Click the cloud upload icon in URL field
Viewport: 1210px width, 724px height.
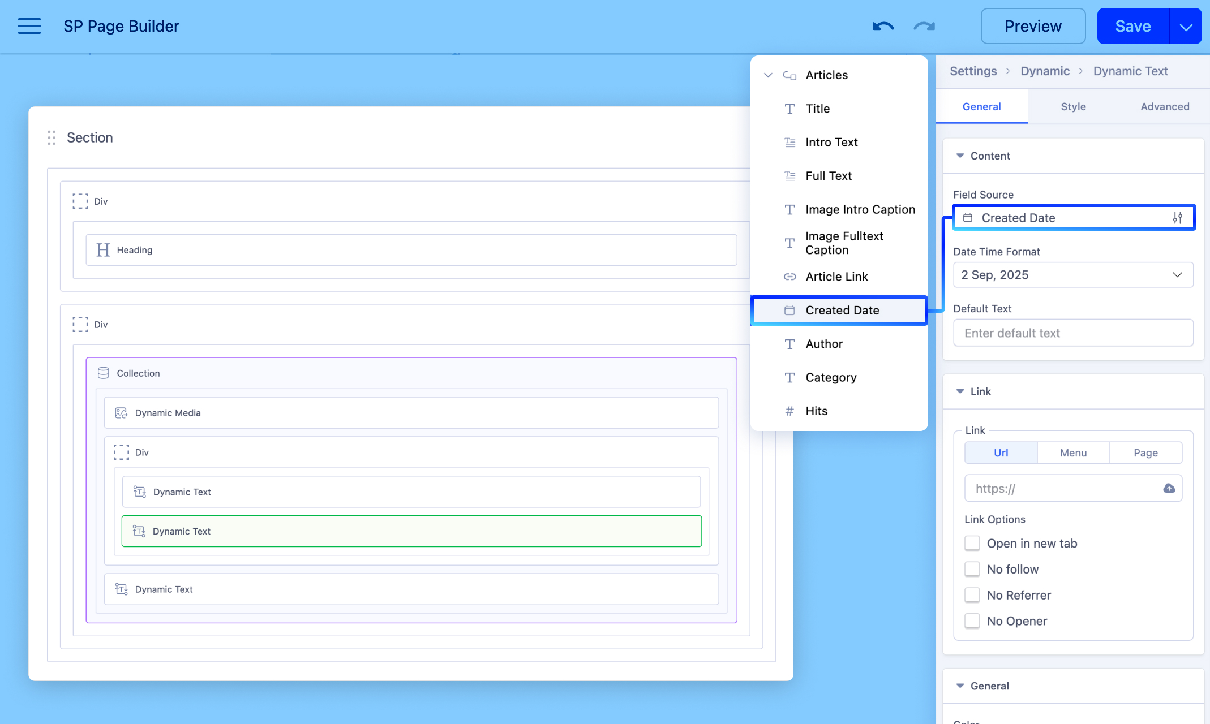pyautogui.click(x=1169, y=488)
